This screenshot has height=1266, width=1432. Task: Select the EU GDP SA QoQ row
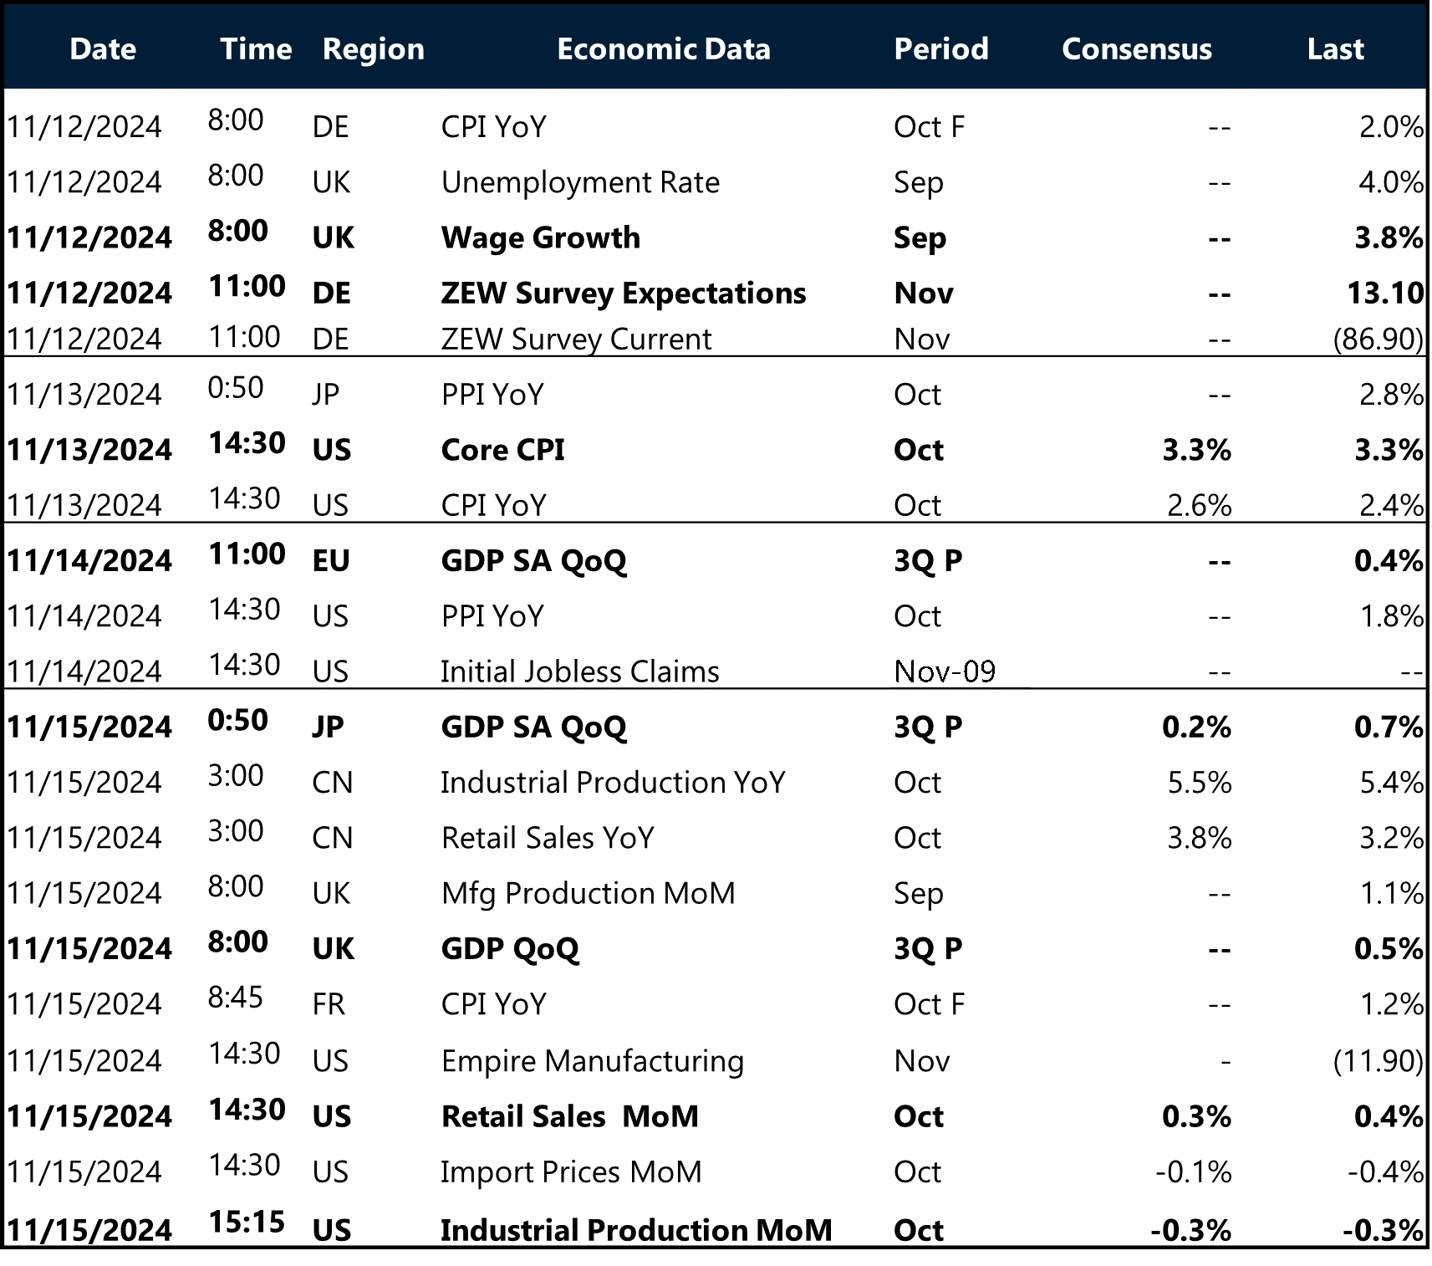pyautogui.click(x=535, y=560)
